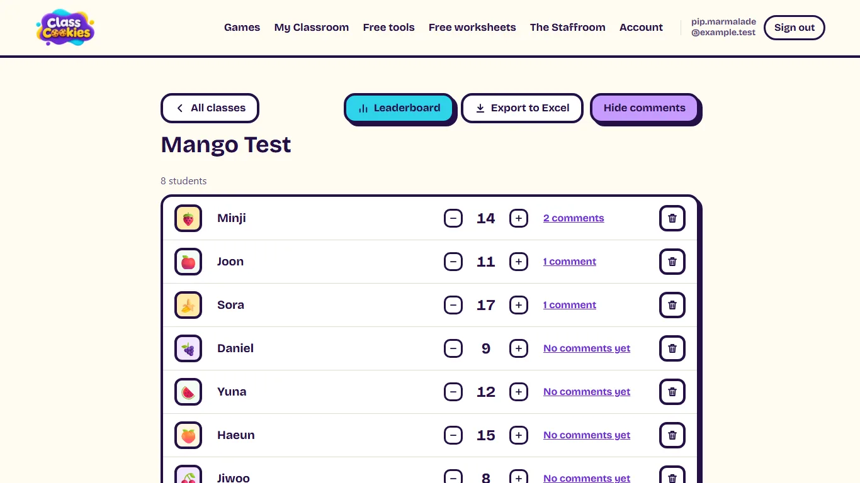Open Yuna's watermelon avatar

click(188, 392)
